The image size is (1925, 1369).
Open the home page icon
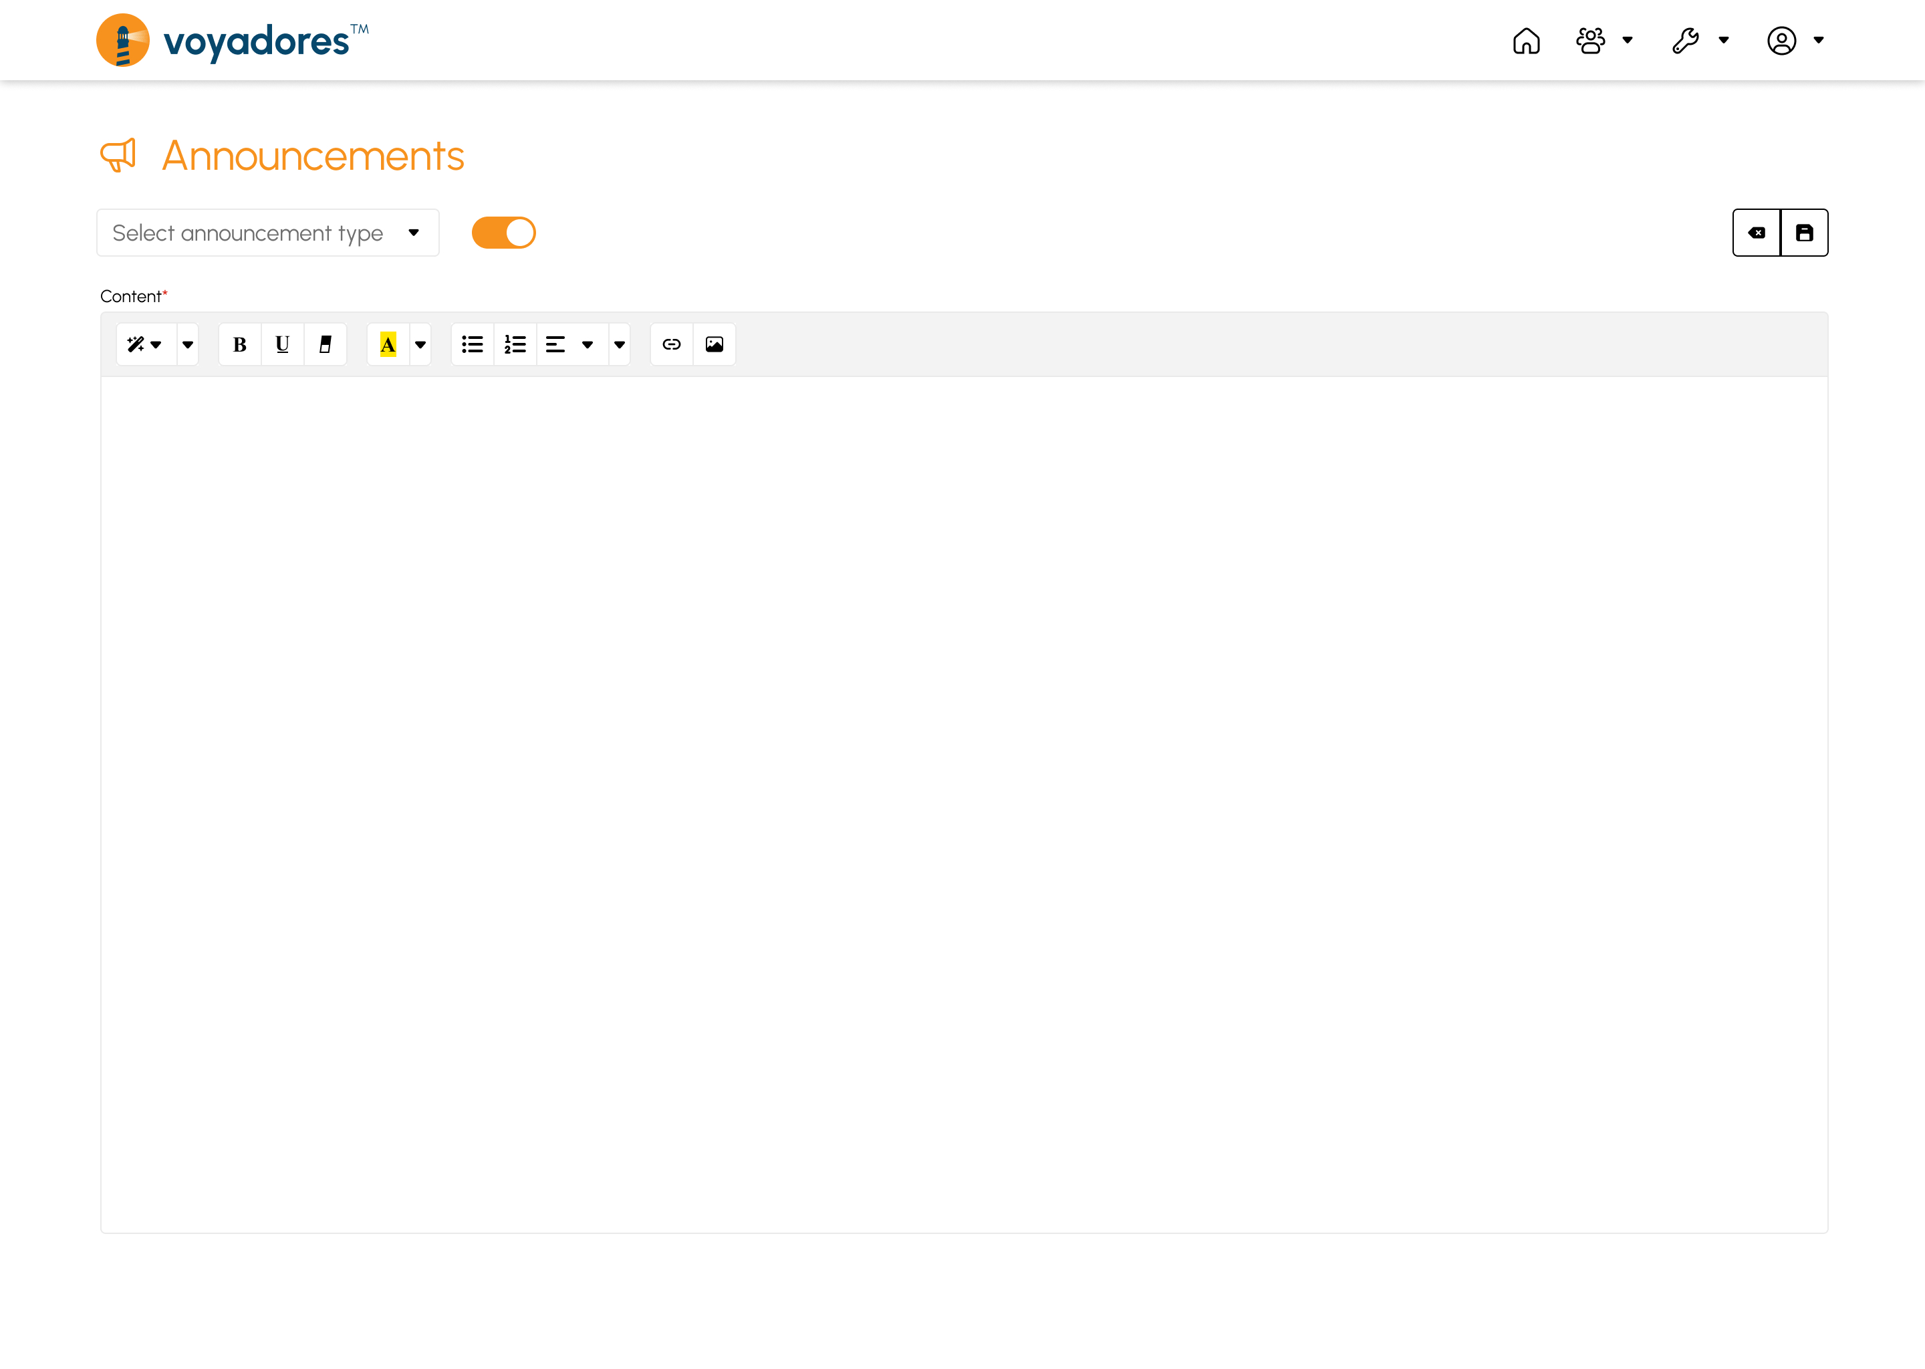(x=1525, y=41)
